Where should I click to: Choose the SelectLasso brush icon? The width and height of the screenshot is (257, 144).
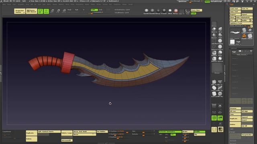pos(214,47)
